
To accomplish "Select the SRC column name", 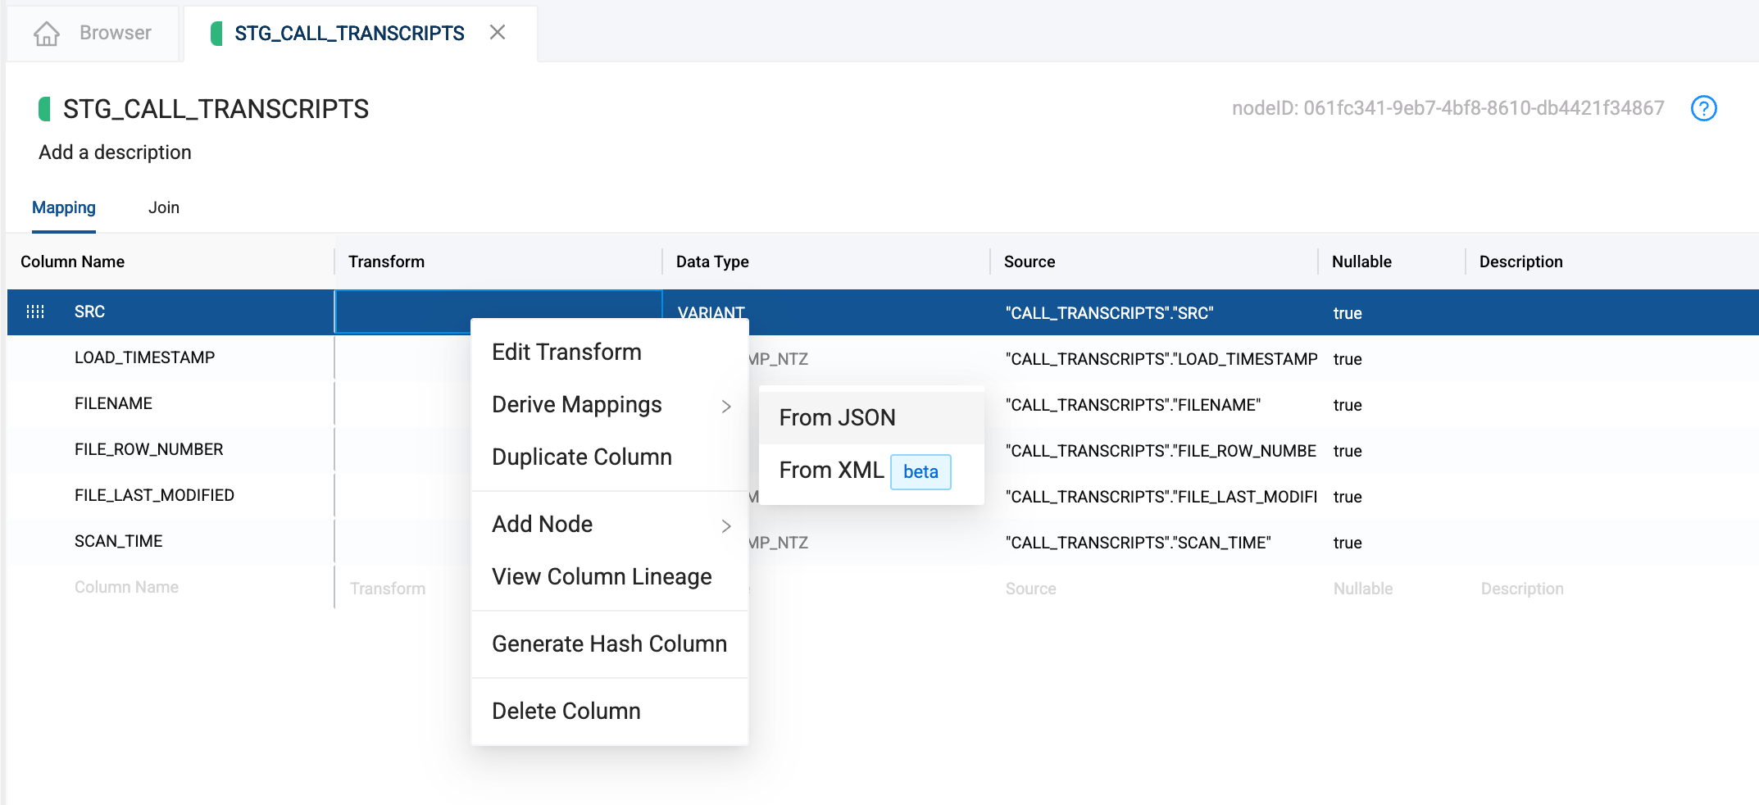I will (x=89, y=312).
